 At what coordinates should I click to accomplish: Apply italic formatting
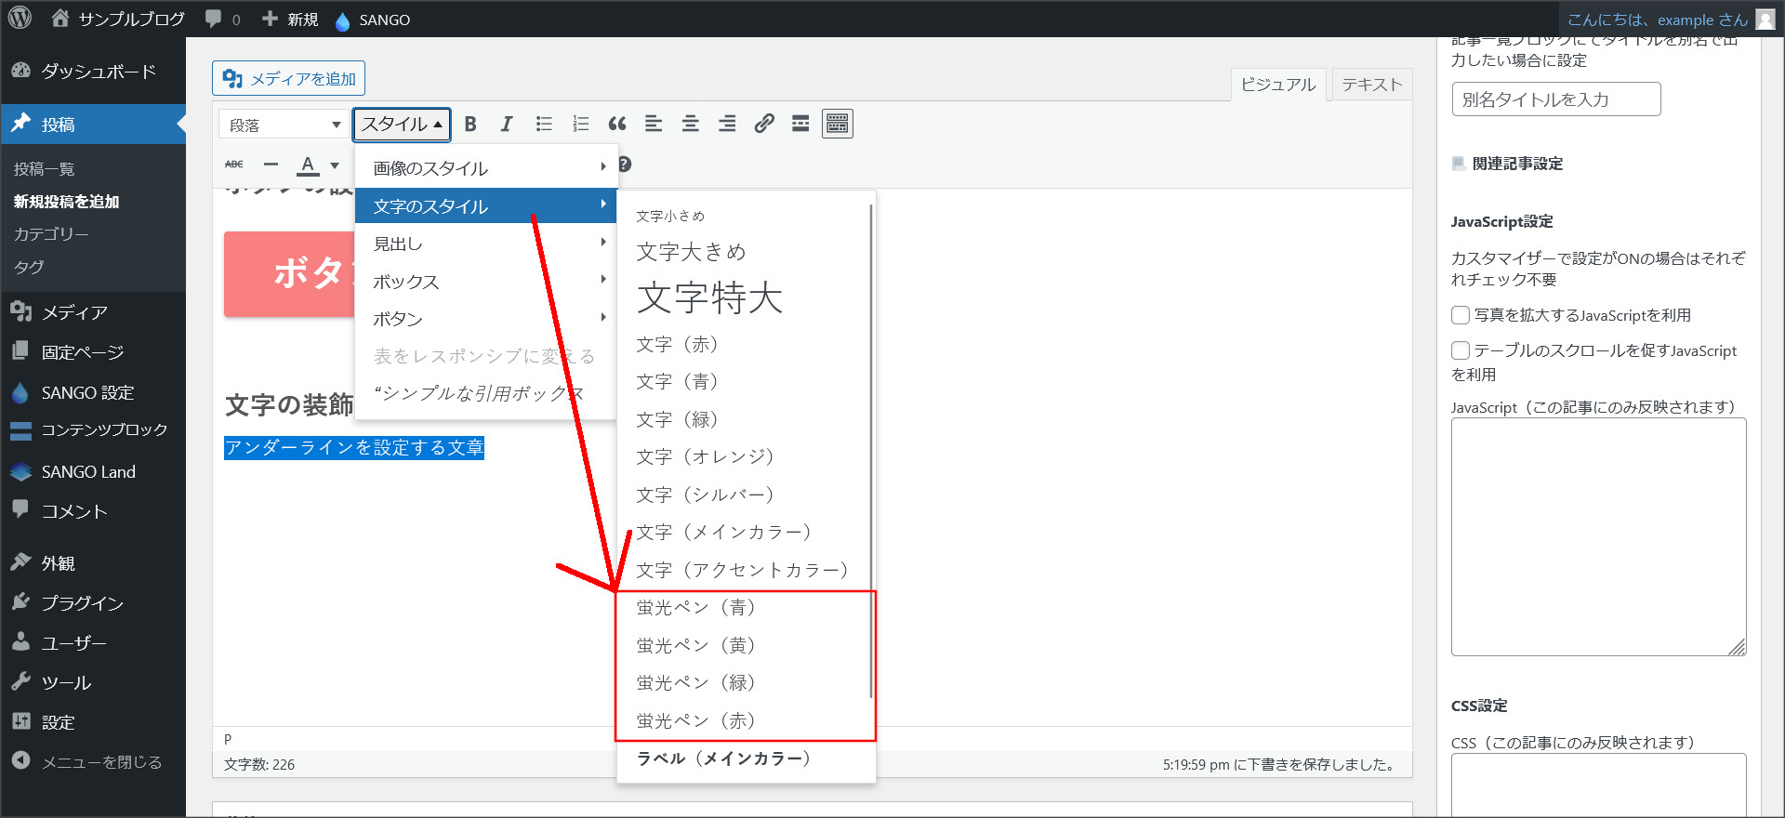[x=507, y=124]
